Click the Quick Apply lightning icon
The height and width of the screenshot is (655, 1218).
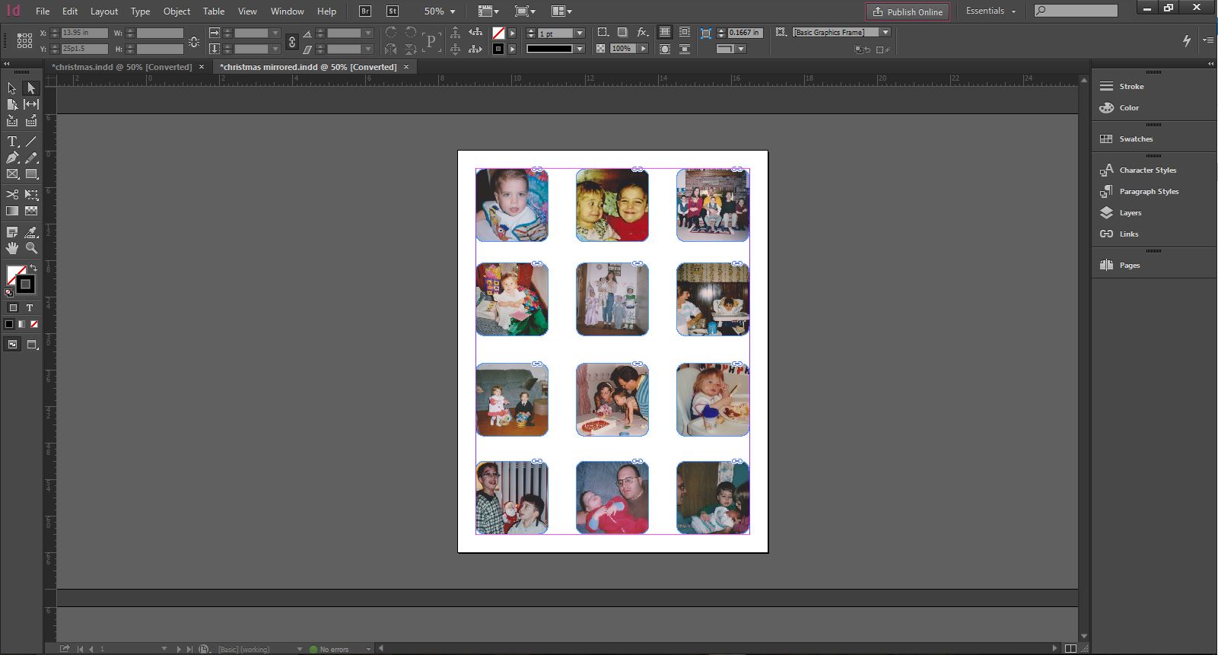pyautogui.click(x=1186, y=40)
